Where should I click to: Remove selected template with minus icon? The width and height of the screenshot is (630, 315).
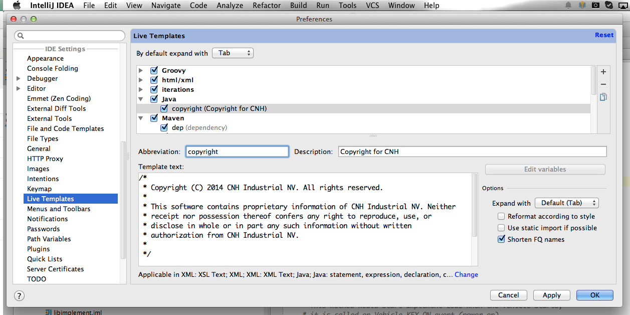[603, 84]
